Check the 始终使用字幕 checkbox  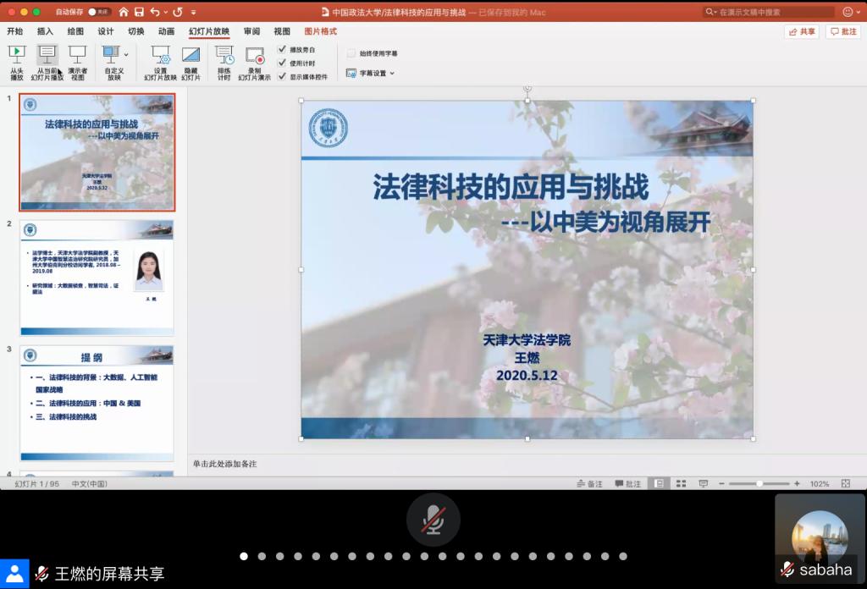coord(351,53)
